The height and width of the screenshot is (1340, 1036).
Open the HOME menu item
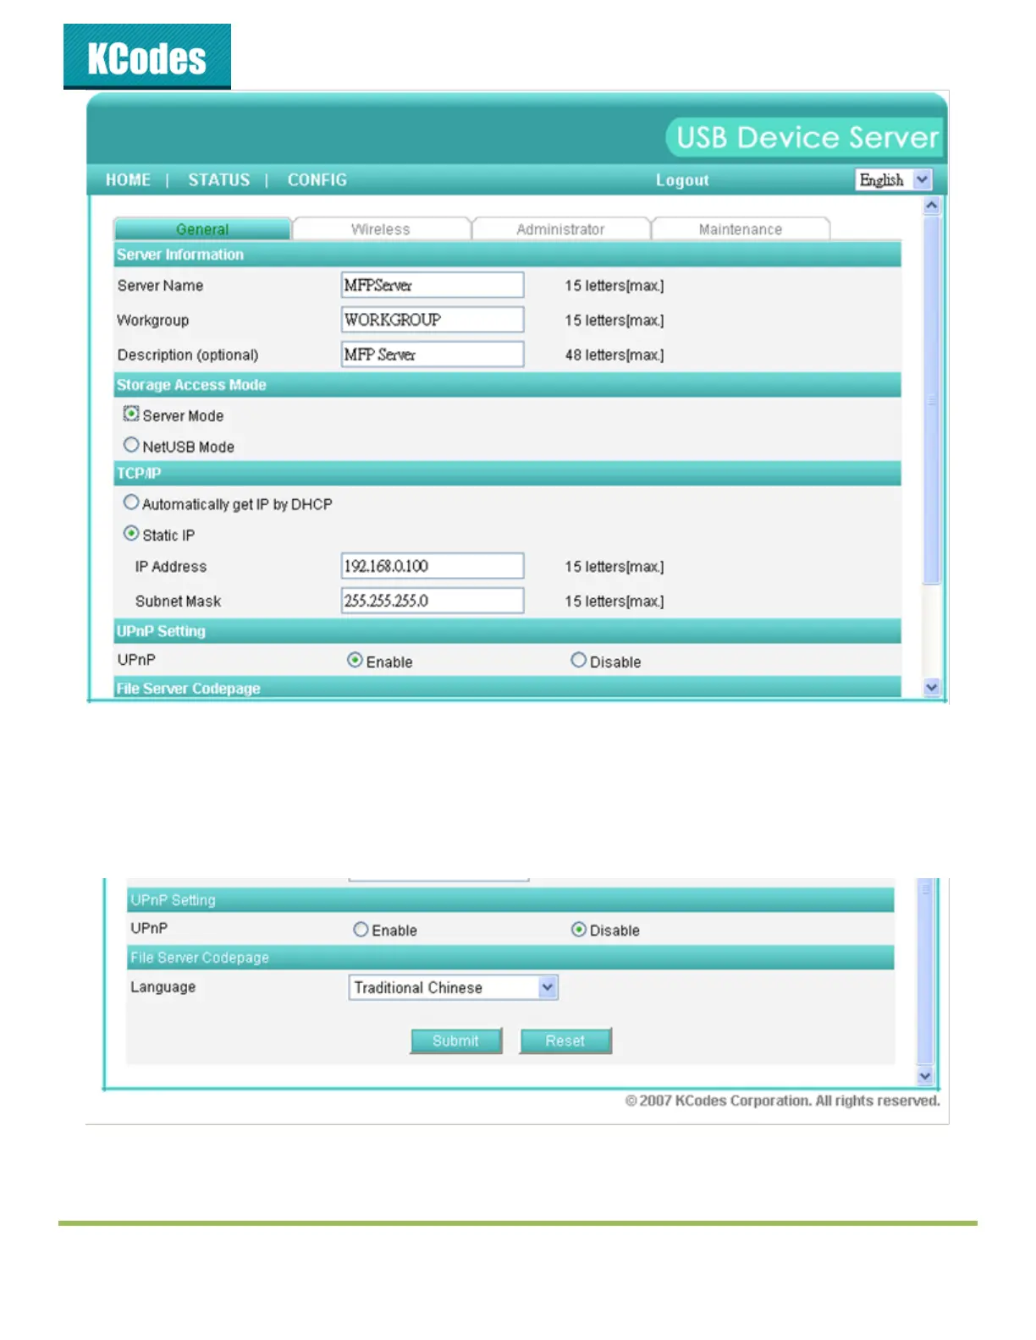point(128,180)
